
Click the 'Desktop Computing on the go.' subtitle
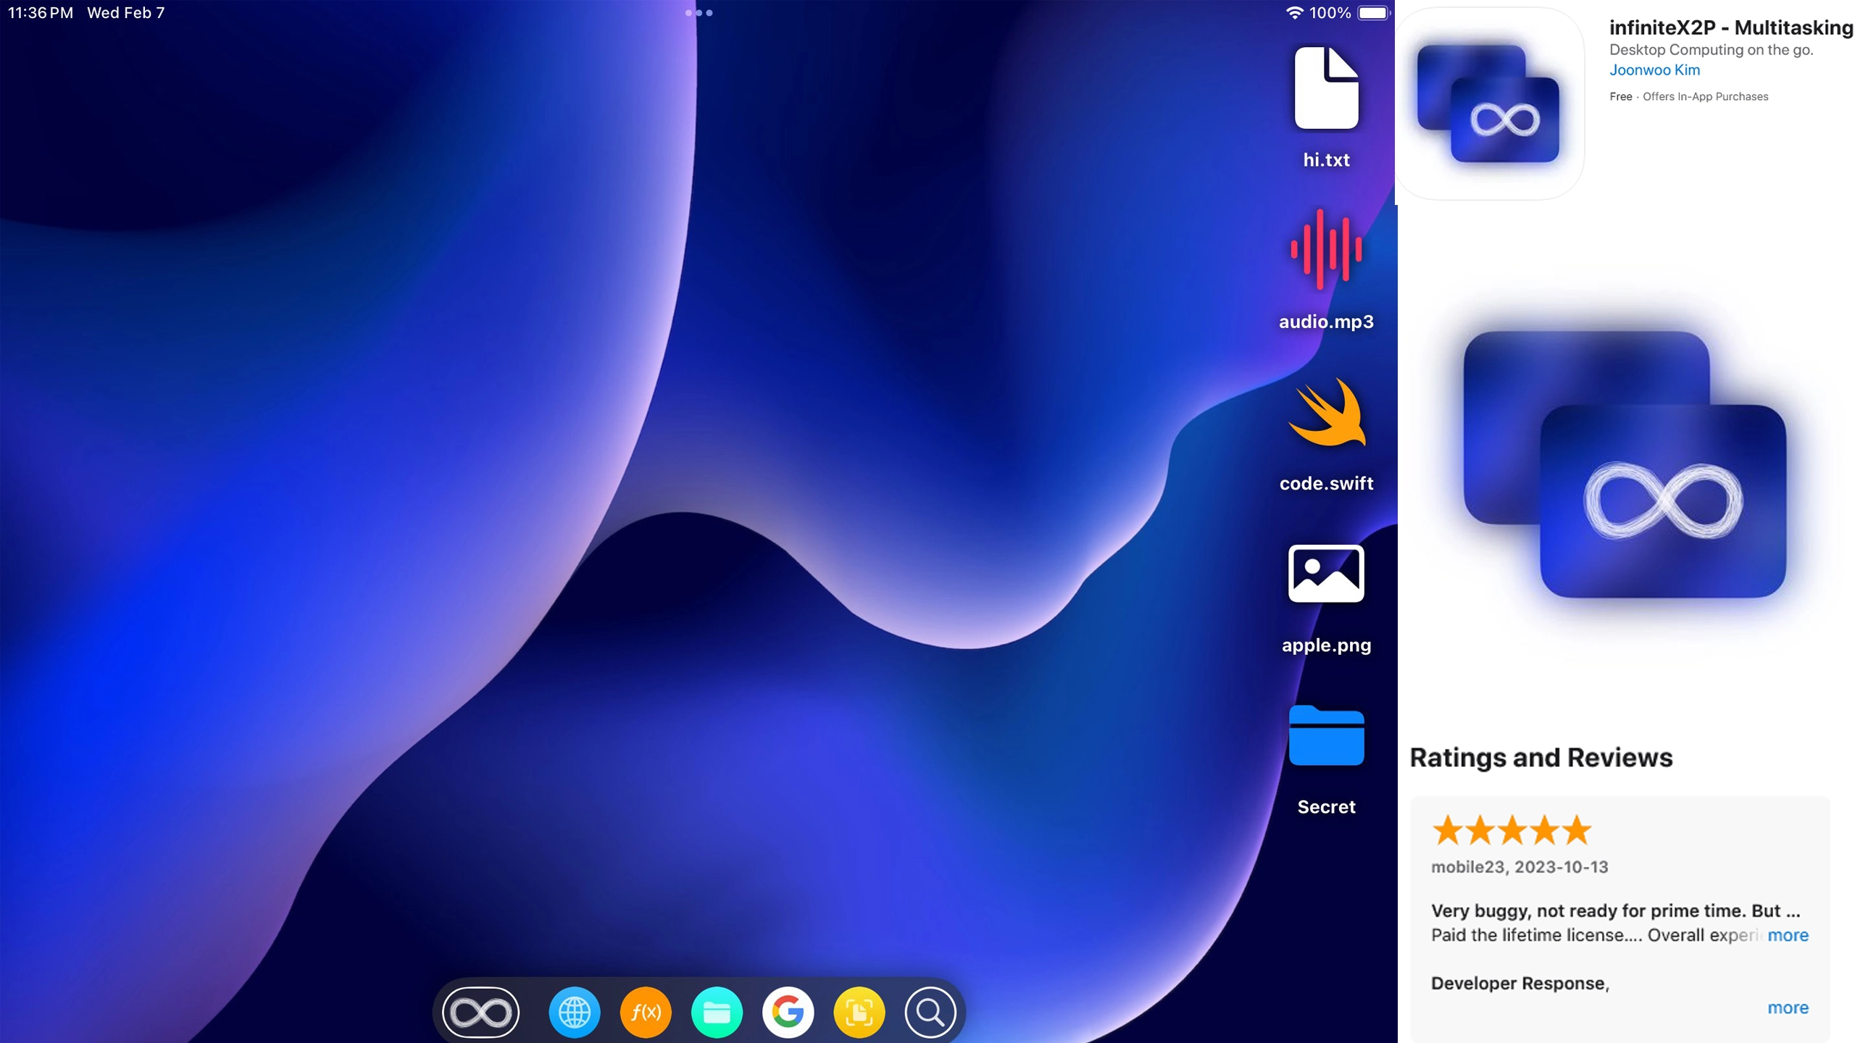point(1711,50)
